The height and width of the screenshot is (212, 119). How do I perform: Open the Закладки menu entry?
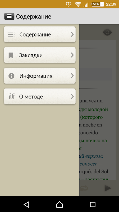pos(40,55)
